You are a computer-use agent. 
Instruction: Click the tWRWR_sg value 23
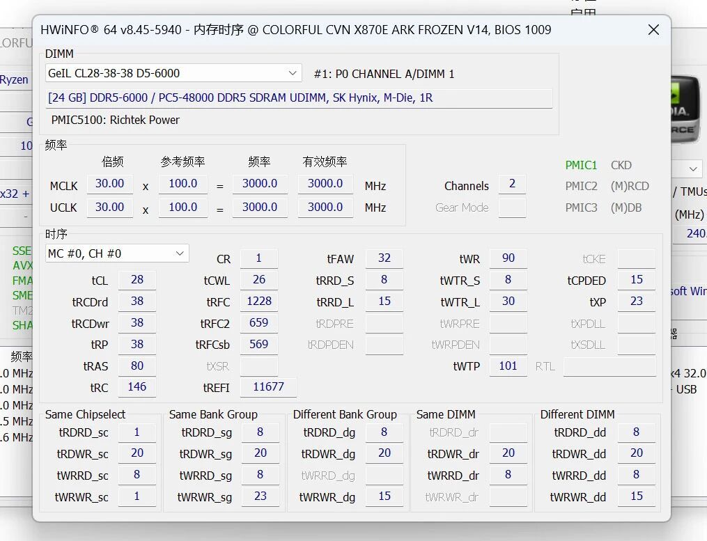pyautogui.click(x=261, y=497)
